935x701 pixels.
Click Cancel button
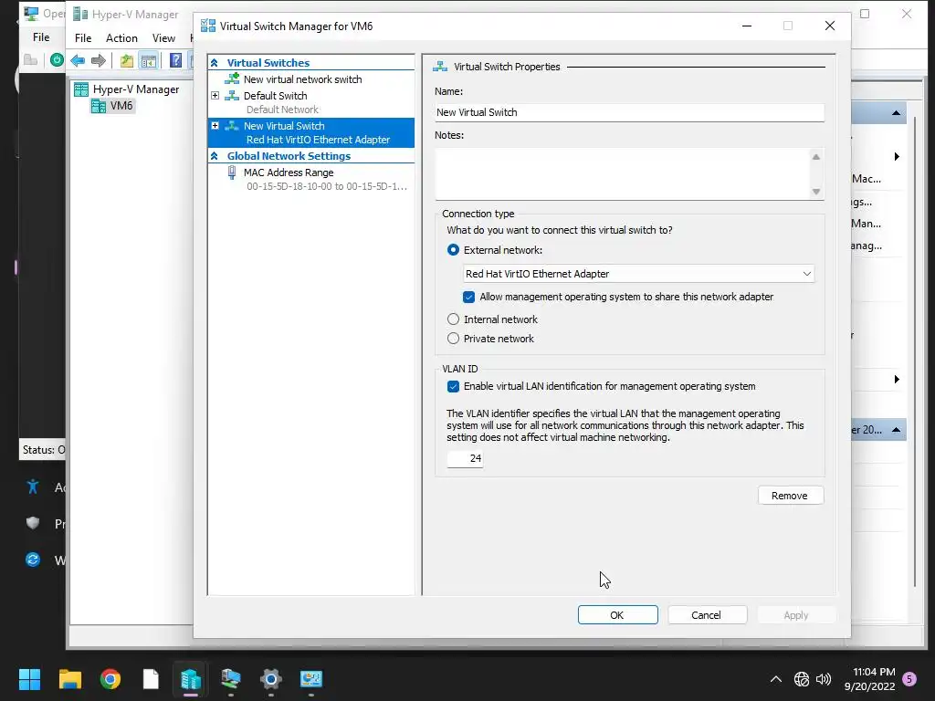click(708, 615)
